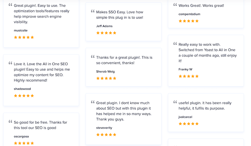251x146 pixels.
Task: Click the quote mark beside shadowood's review
Action: point(10,63)
